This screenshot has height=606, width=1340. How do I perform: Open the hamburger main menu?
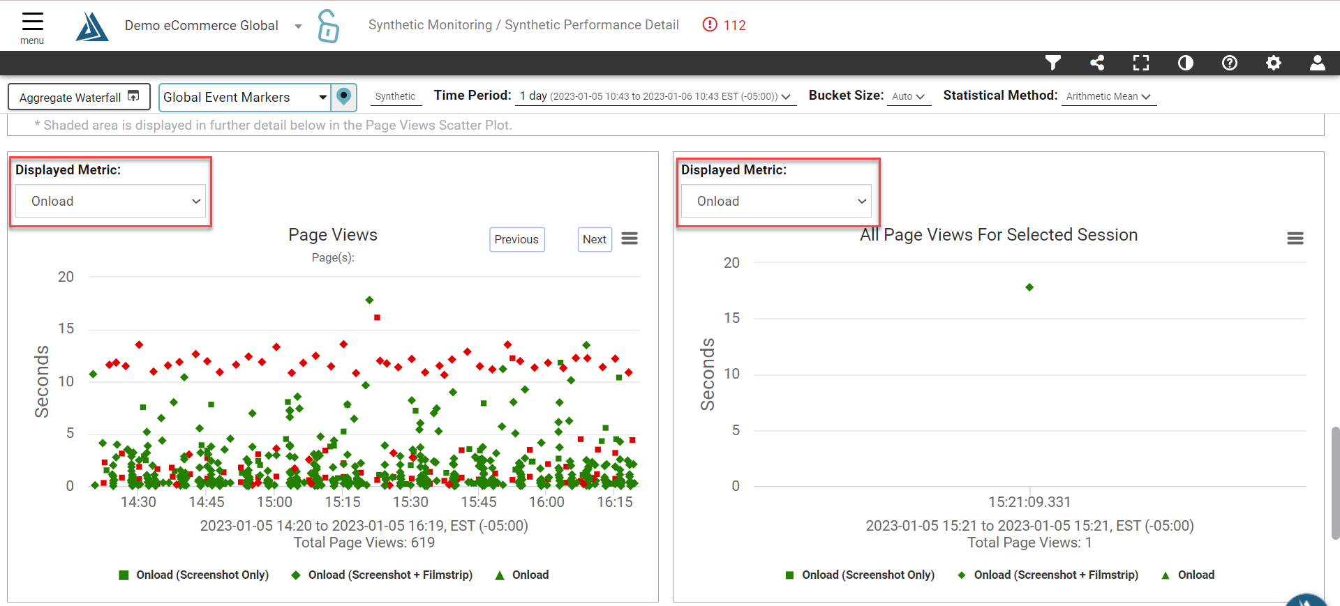(32, 28)
